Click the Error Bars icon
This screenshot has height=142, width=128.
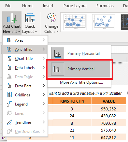9,86
